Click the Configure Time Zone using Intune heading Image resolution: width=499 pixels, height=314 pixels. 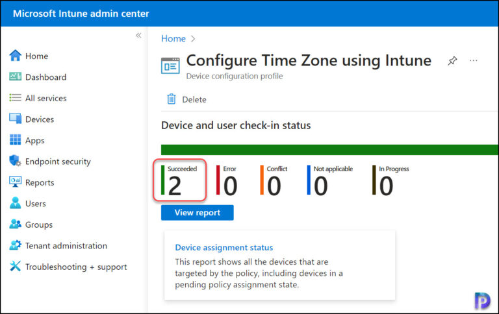[309, 61]
